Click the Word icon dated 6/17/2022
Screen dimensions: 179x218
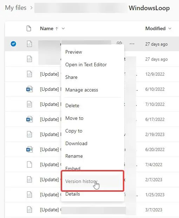(29, 119)
